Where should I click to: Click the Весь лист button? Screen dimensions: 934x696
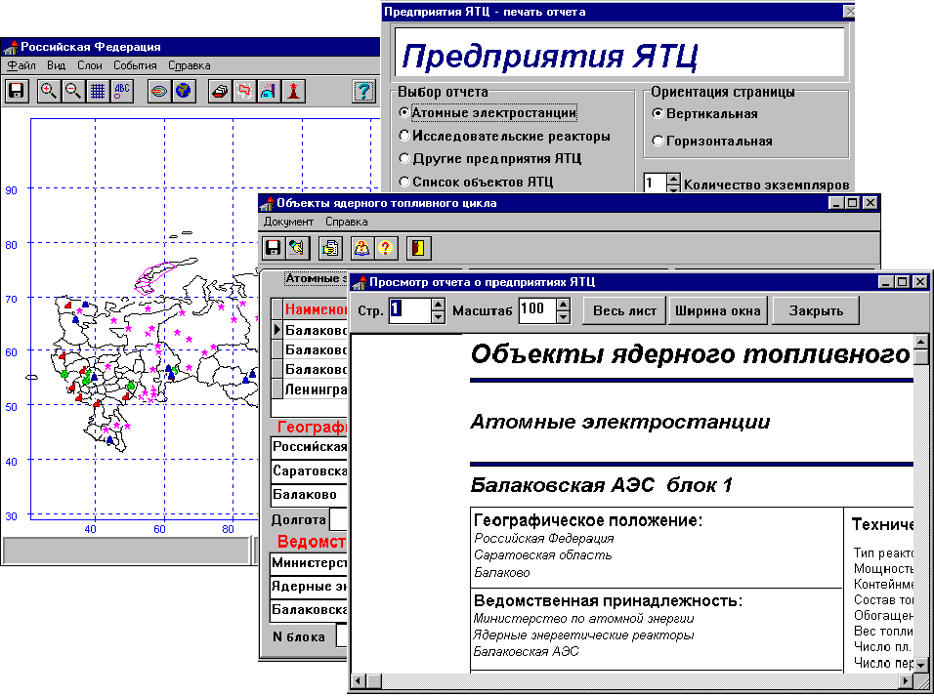[x=624, y=311]
